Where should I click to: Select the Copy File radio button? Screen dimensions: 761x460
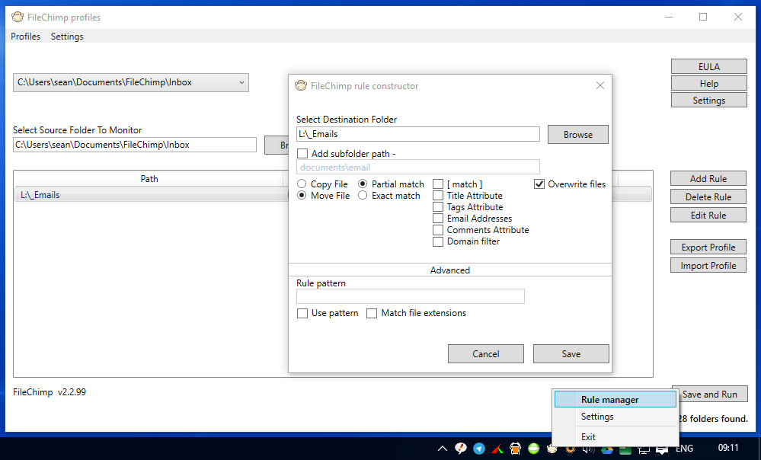[x=302, y=184]
